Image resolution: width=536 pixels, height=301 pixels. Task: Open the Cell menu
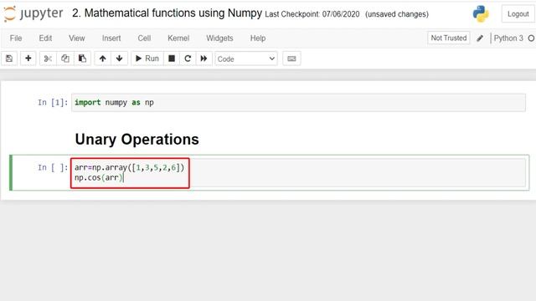click(x=144, y=38)
